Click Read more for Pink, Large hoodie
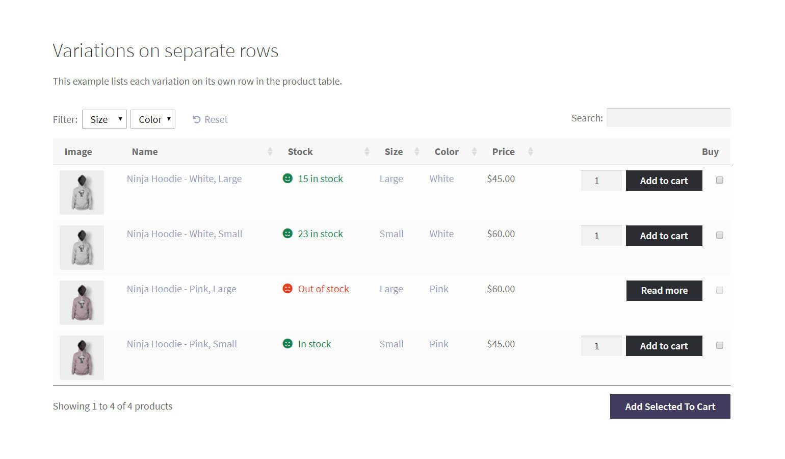Image resolution: width=785 pixels, height=459 pixels. coord(664,291)
